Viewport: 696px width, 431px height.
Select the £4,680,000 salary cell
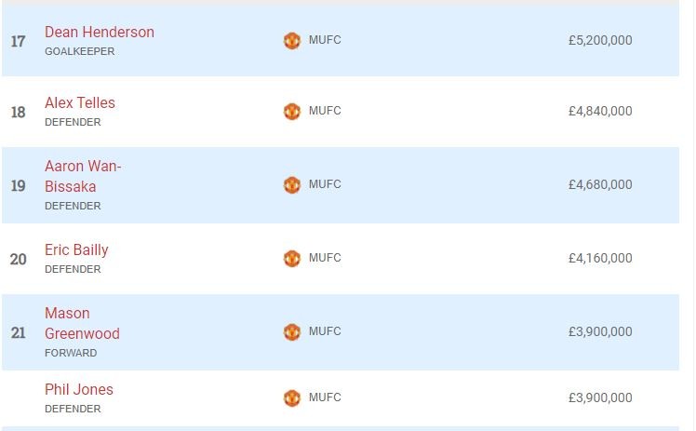pos(600,185)
